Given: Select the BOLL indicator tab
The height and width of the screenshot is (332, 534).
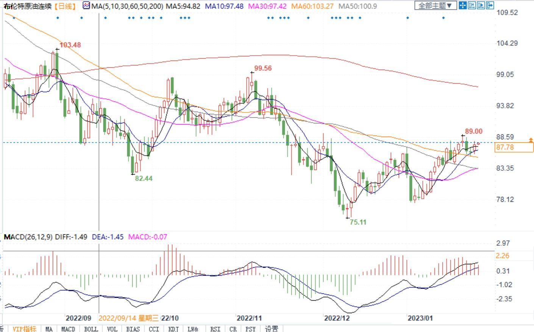Looking at the screenshot, I should tap(91, 329).
